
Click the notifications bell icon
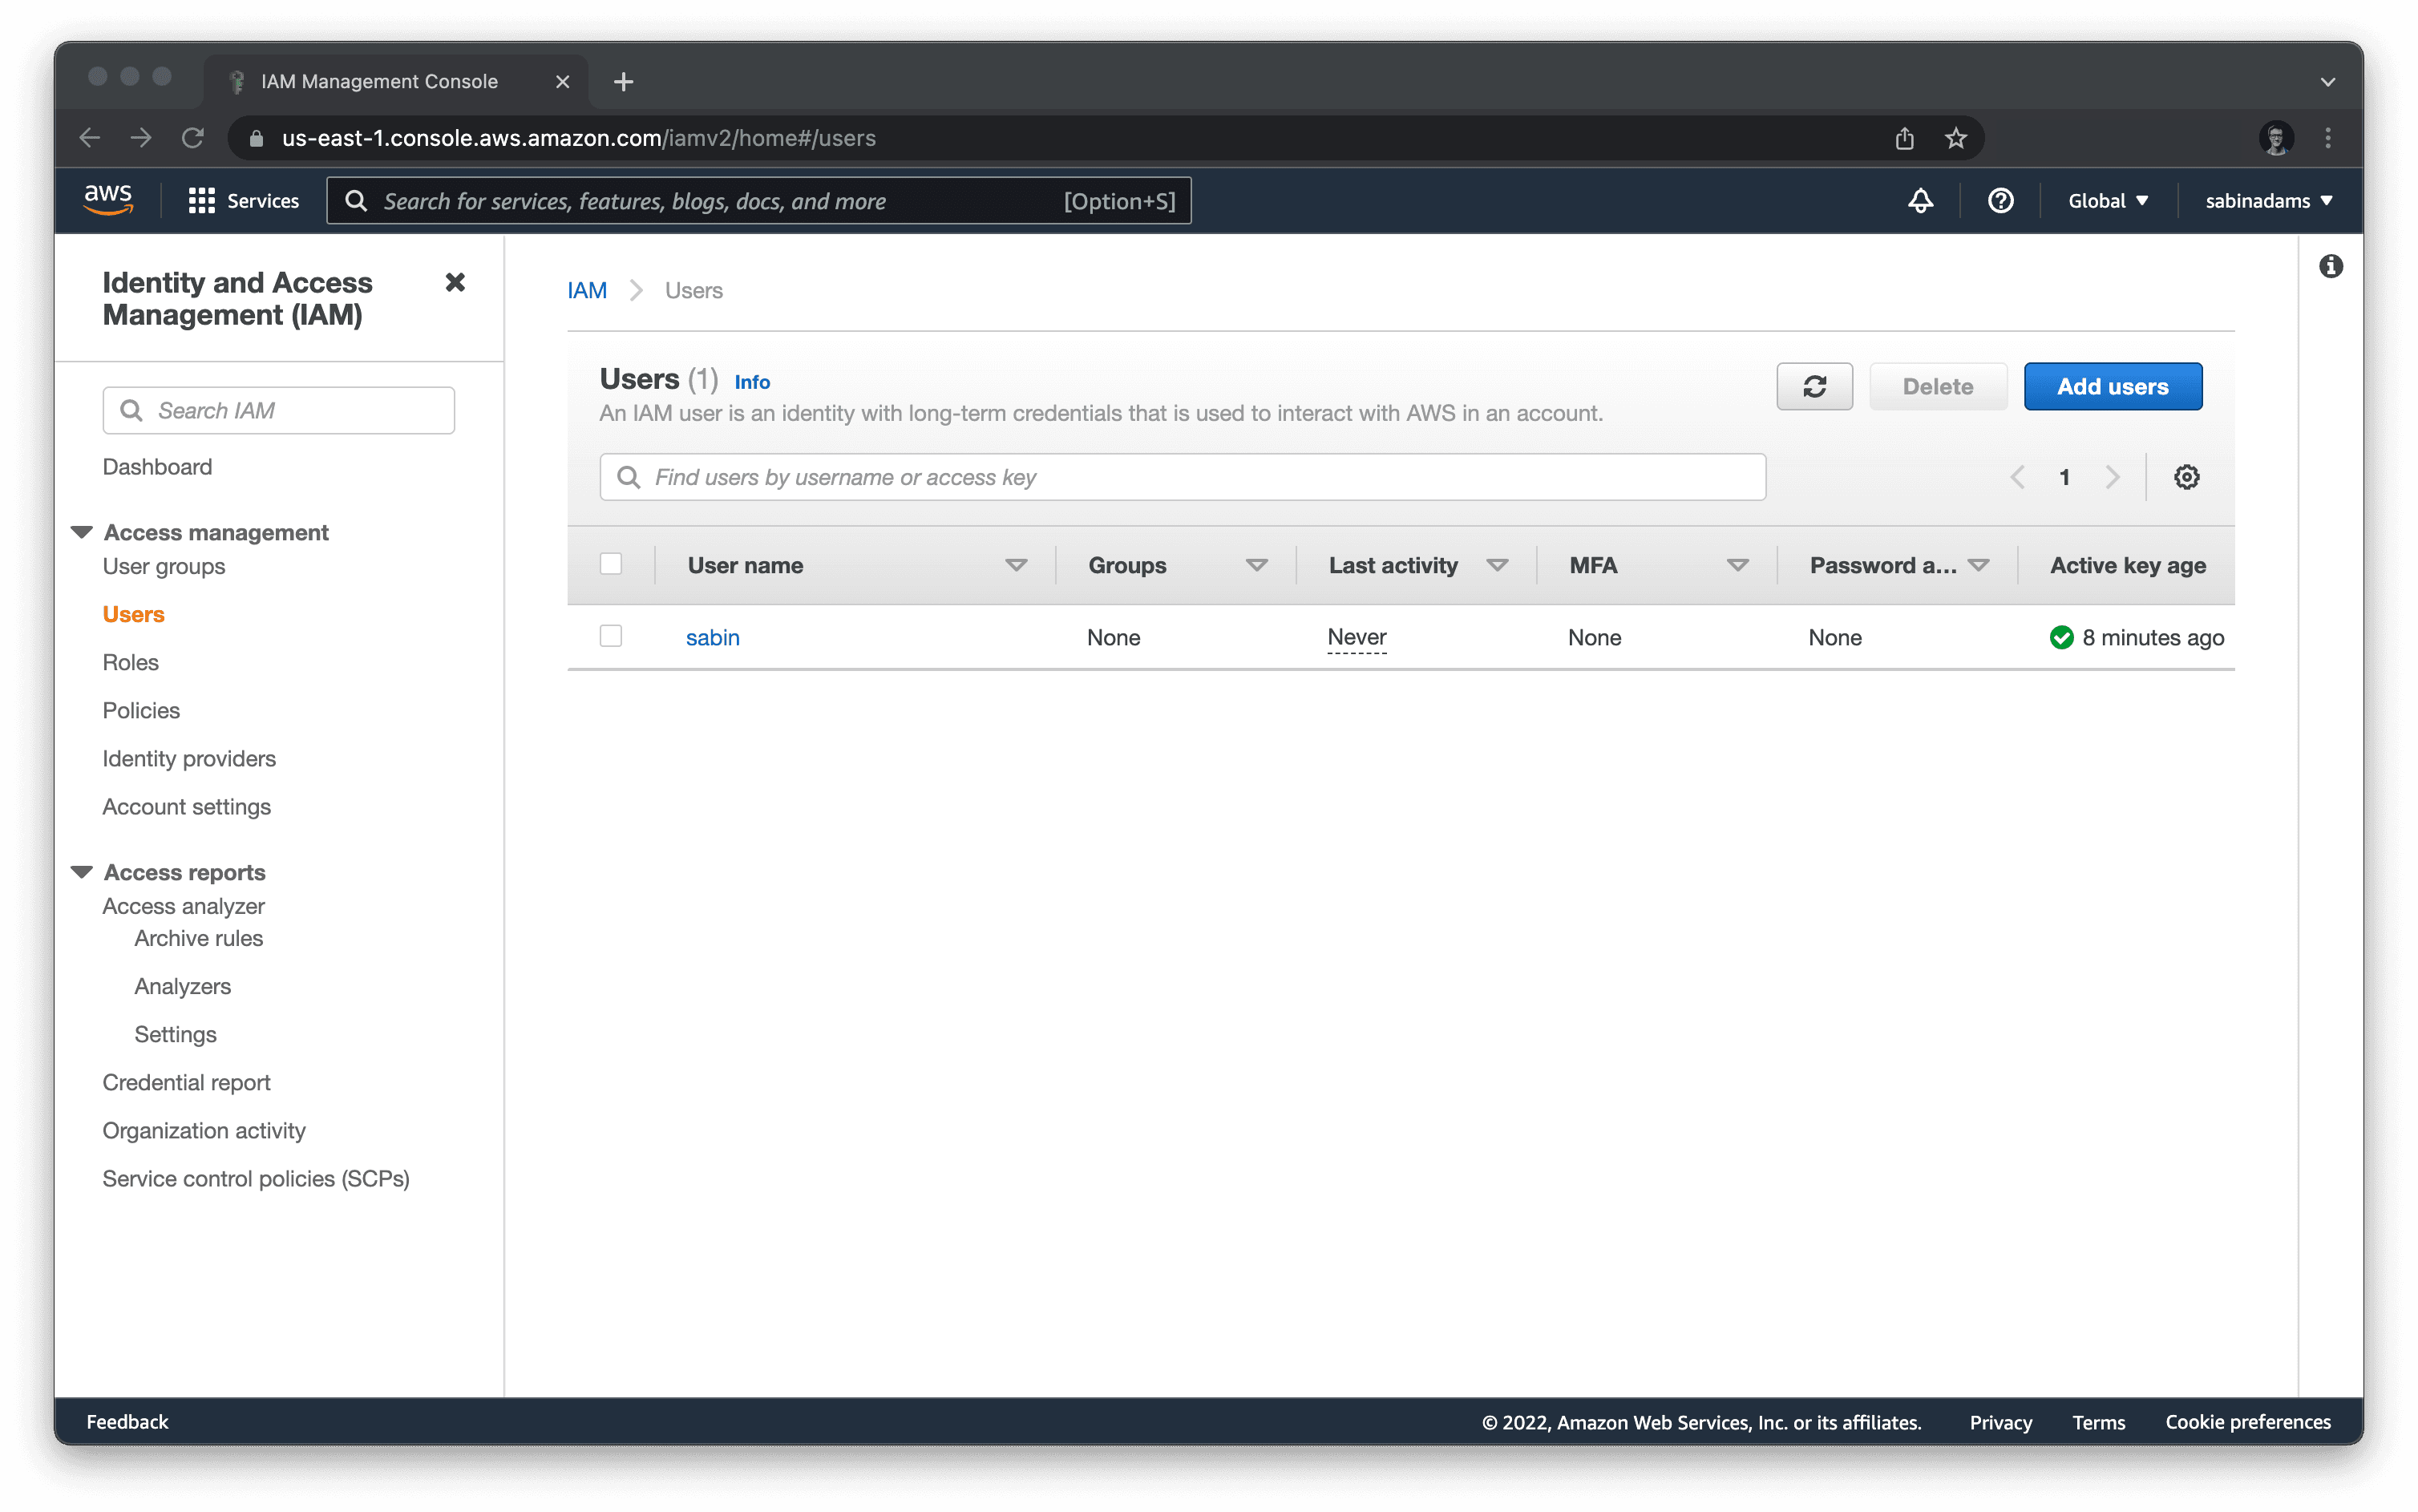(x=1920, y=201)
